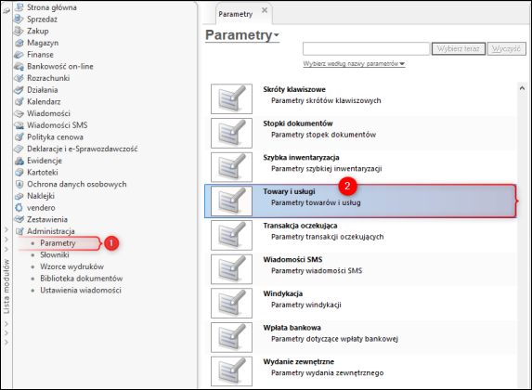Click the Wiadomości SMS sidebar icon
The width and height of the screenshot is (532, 390).
pos(19,125)
